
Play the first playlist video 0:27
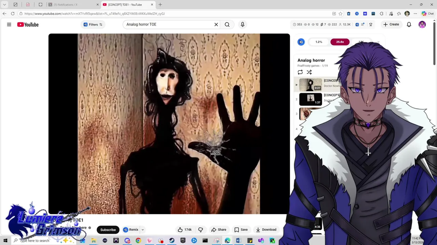[x=310, y=85]
